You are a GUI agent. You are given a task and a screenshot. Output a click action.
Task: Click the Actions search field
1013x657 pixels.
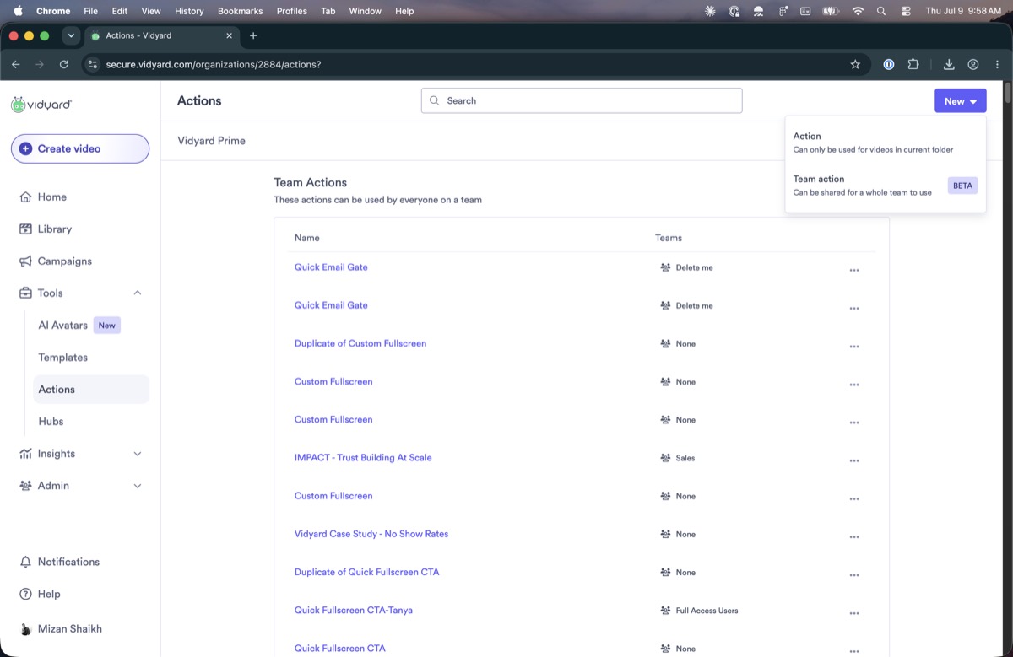(x=582, y=100)
